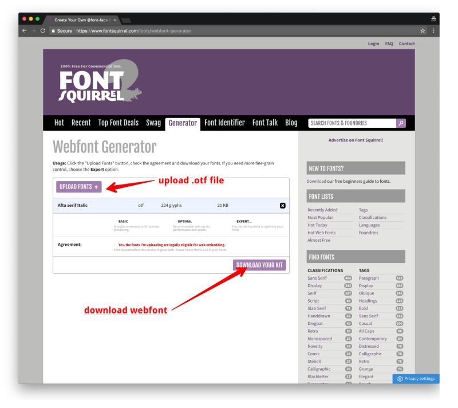Open the Tags font list link
This screenshot has height=408, width=458.
pos(363,210)
